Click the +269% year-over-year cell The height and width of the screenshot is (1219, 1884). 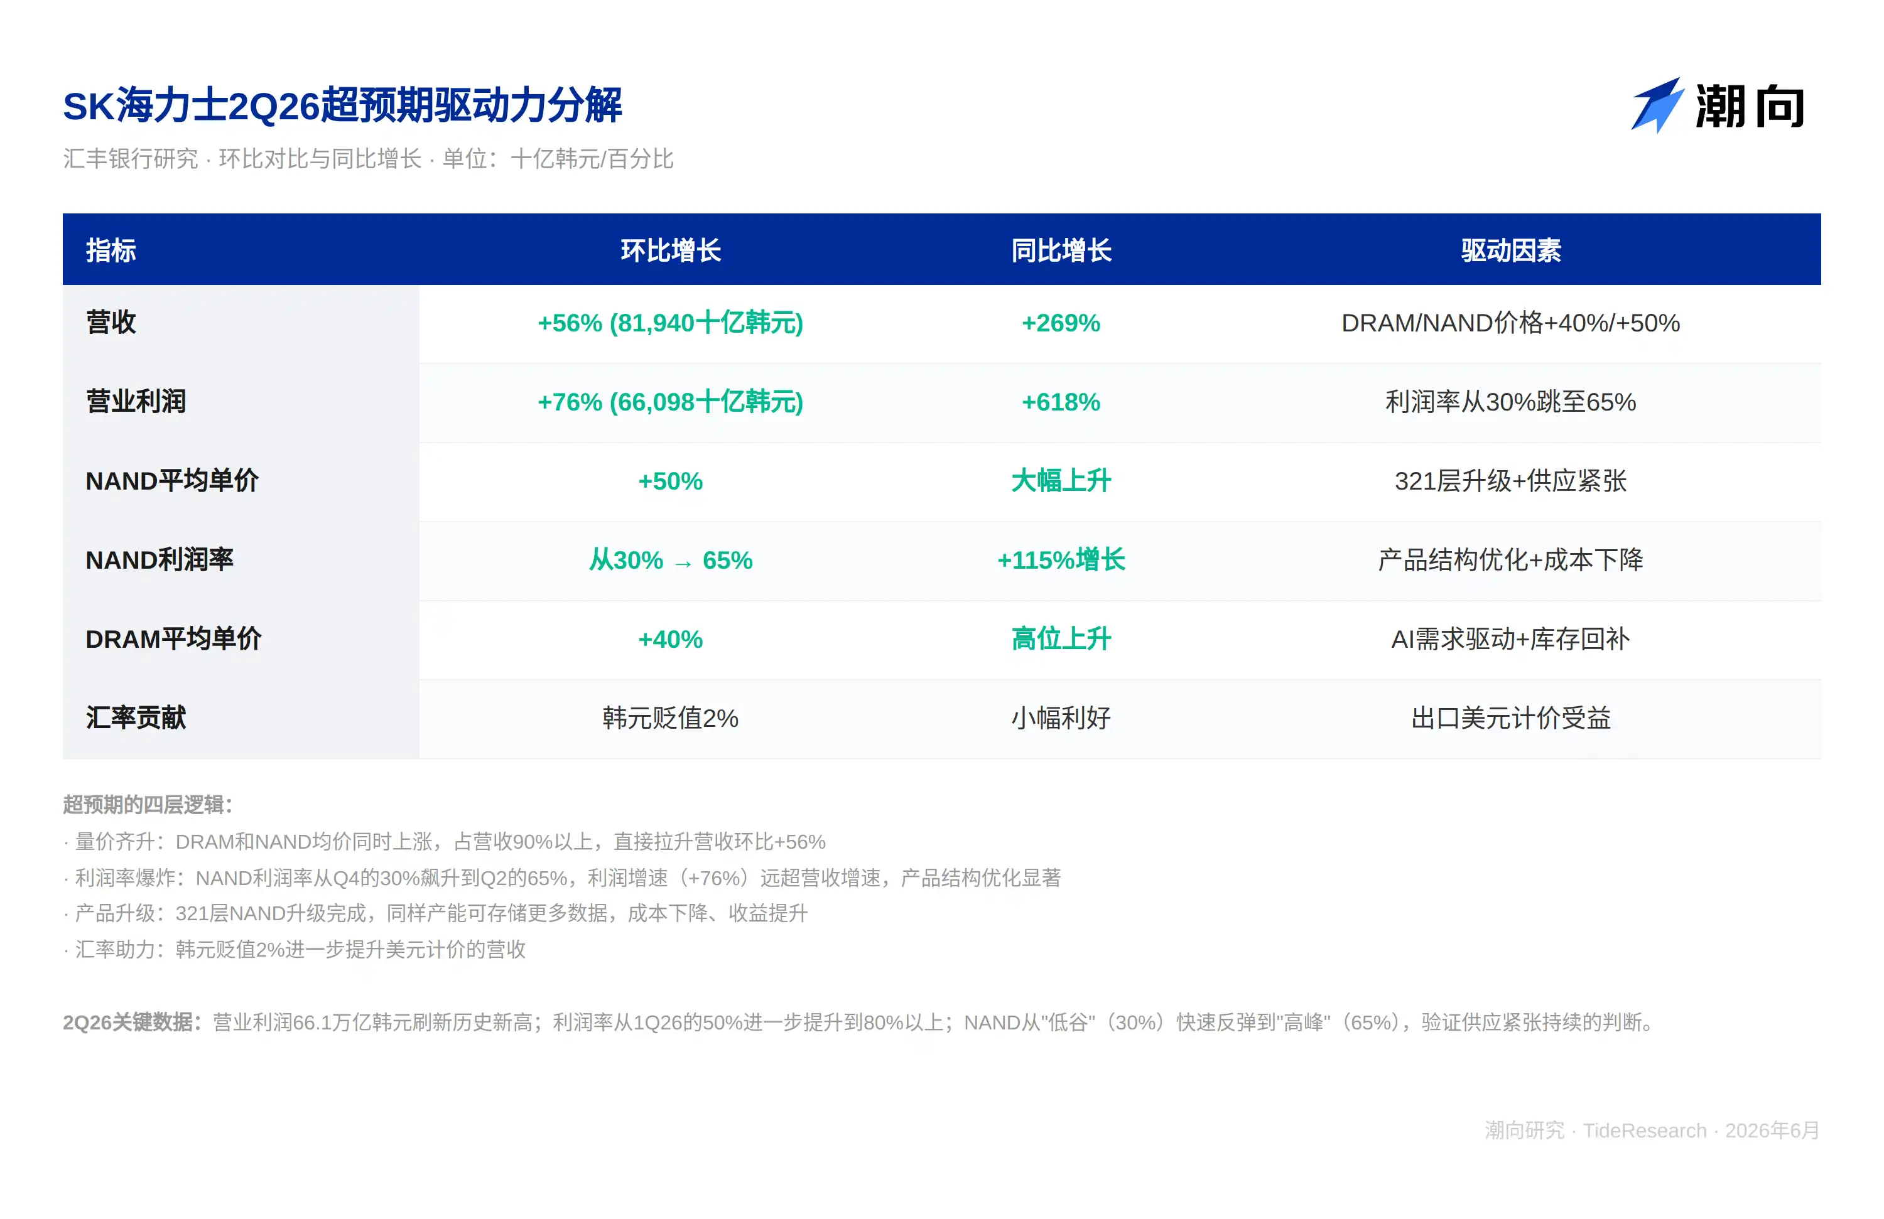[1061, 323]
